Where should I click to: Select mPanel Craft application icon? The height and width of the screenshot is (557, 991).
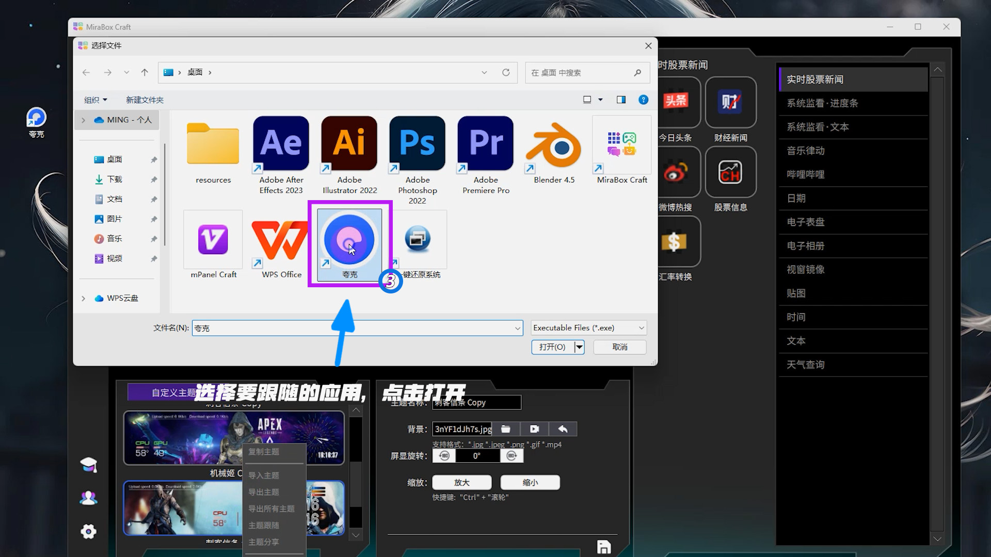(x=213, y=245)
